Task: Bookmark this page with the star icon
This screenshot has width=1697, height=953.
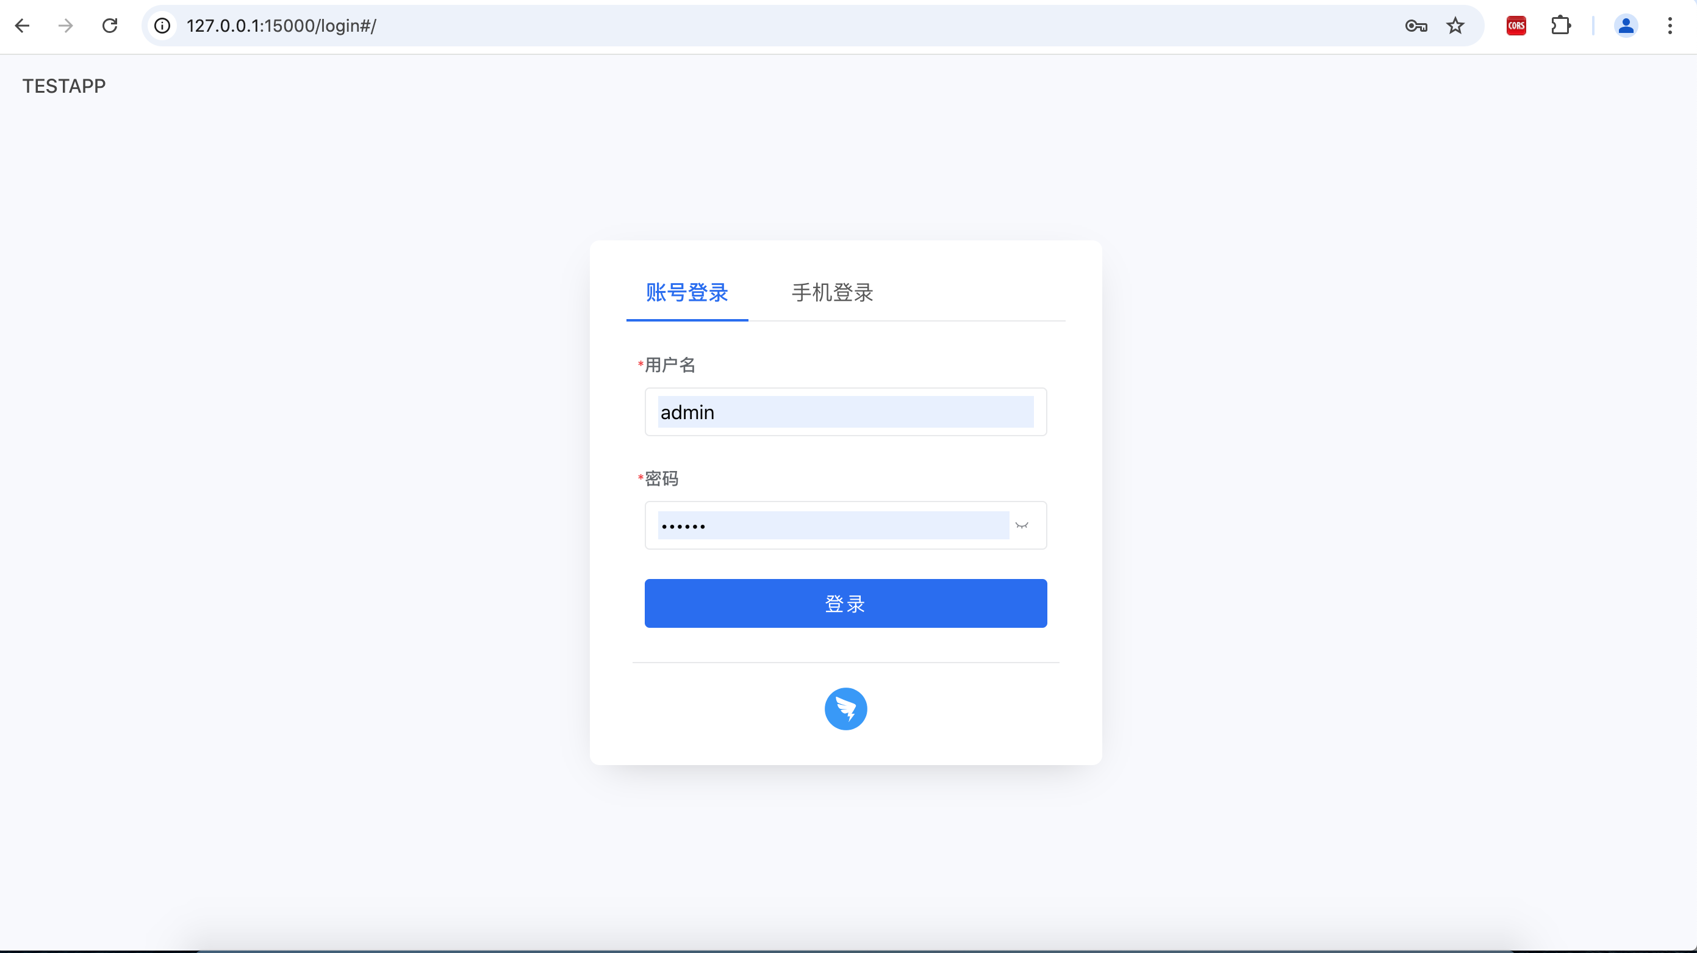Action: click(1455, 26)
